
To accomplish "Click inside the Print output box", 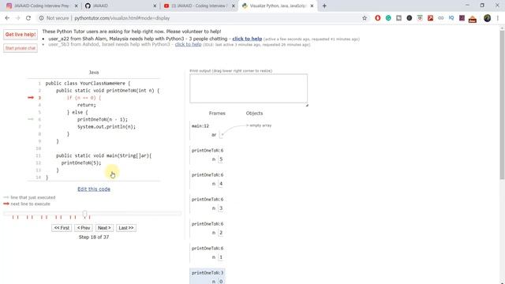I will pyautogui.click(x=249, y=88).
